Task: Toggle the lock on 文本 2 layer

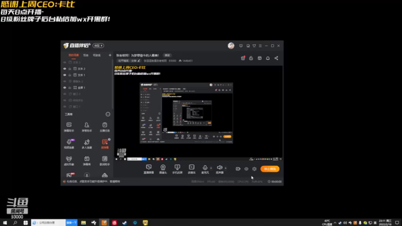Action: [x=70, y=69]
